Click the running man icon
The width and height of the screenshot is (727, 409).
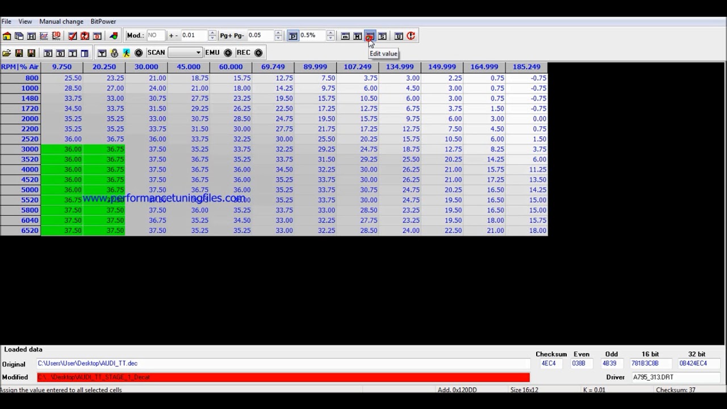coord(126,53)
